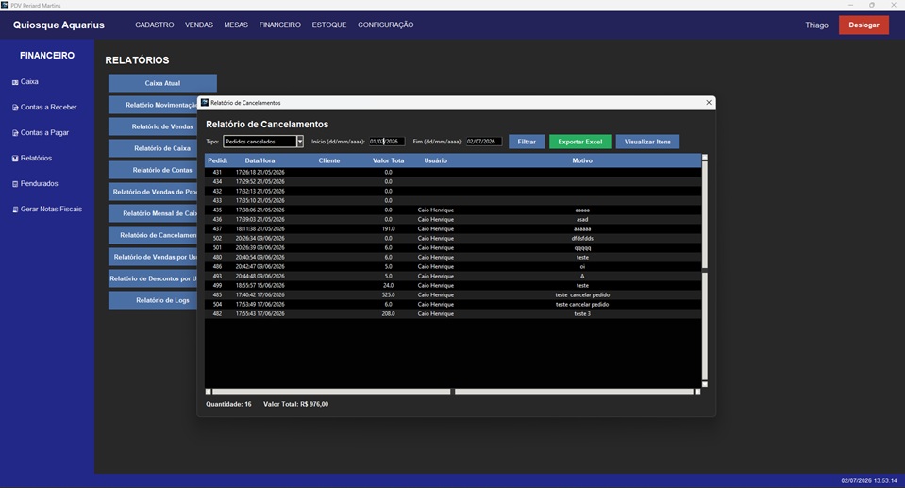Select the Relatórios sidebar icon
The image size is (905, 488).
pos(15,159)
